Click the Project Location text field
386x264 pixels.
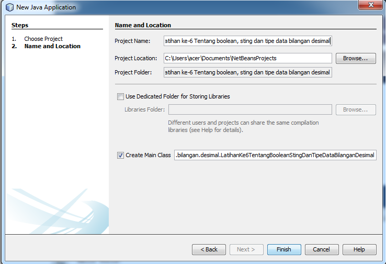[247, 59]
